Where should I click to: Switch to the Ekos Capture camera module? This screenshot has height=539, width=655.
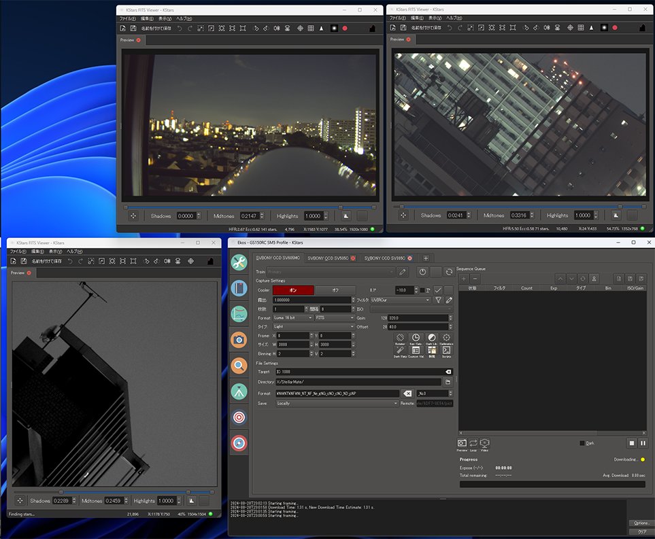[x=239, y=340]
